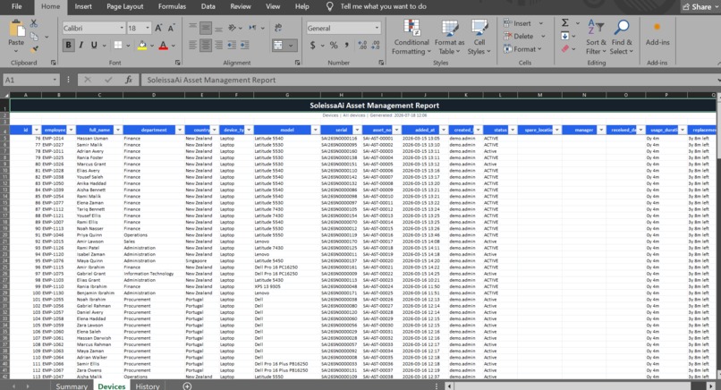Open the font size 18 dropdown

point(148,28)
